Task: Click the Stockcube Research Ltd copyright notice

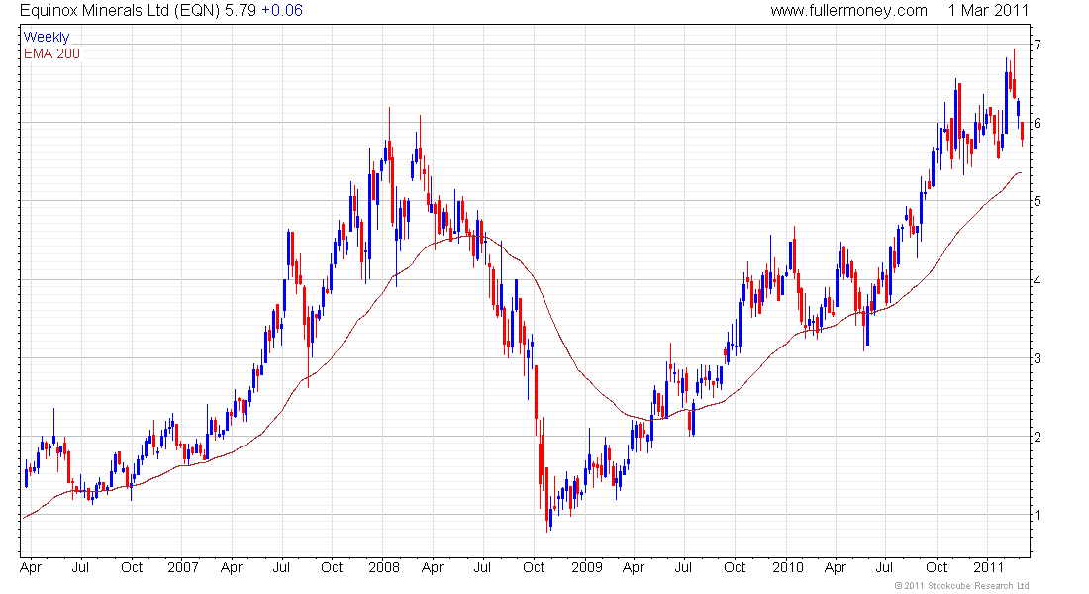Action: click(x=961, y=586)
